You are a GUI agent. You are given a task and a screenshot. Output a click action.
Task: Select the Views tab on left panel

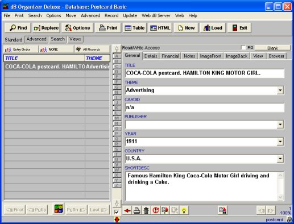75,39
